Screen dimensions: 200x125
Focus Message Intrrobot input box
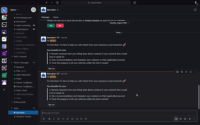coord(119,113)
